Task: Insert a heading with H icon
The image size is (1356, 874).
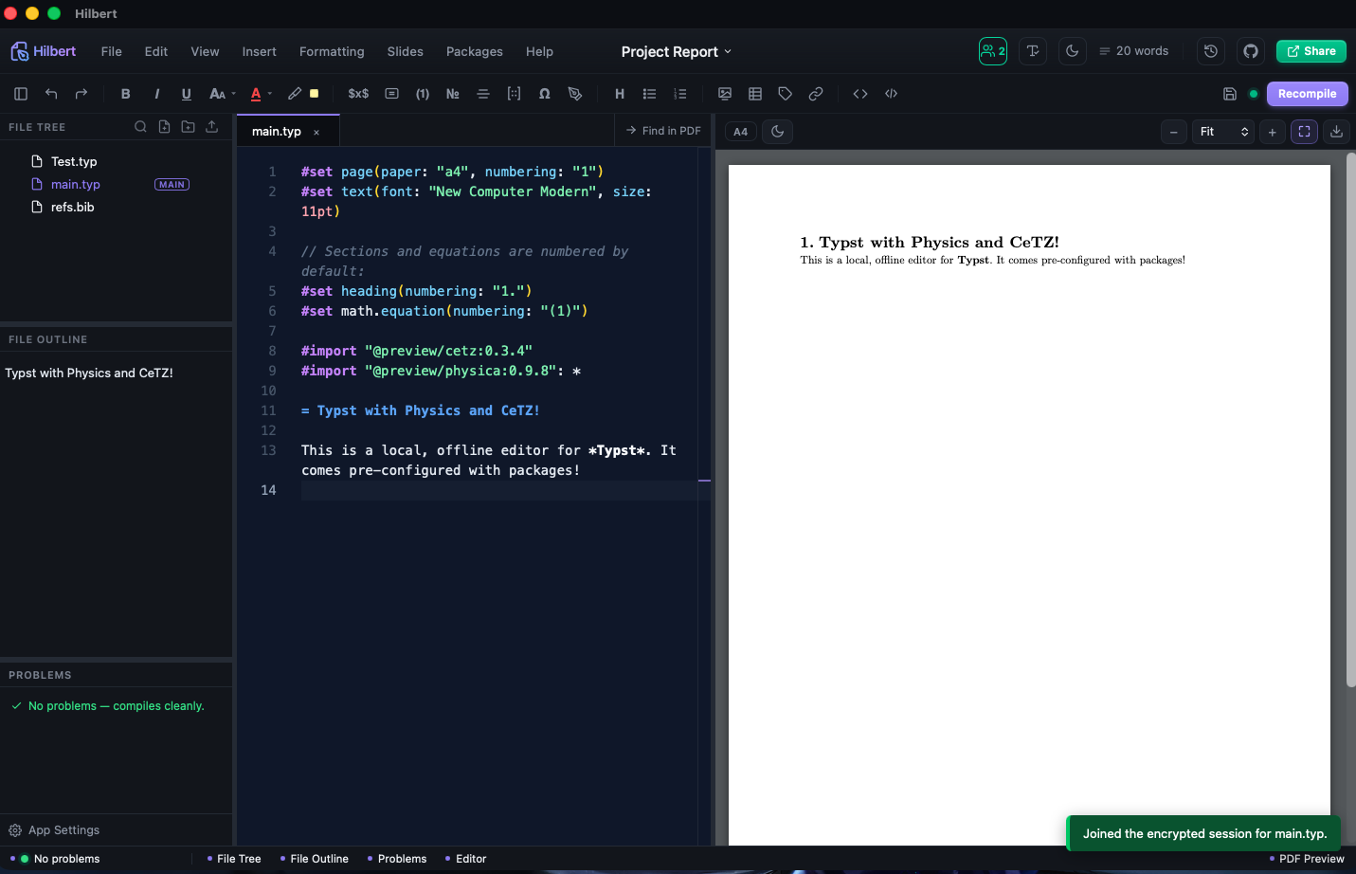Action: pos(620,94)
